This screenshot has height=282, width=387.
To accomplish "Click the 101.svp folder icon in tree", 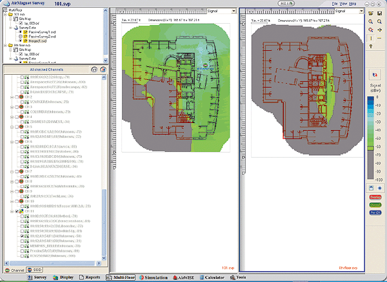I will coord(10,14).
